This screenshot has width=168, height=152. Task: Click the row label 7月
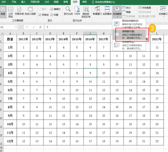point(10,98)
